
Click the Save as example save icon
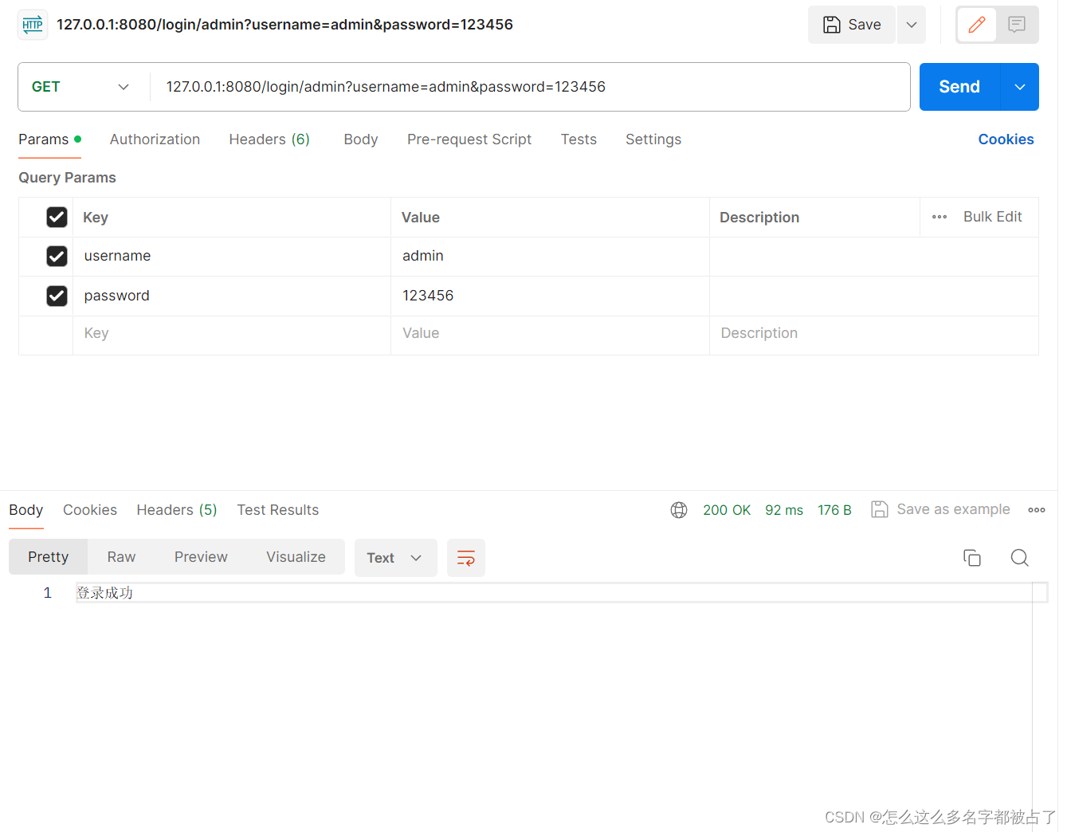pos(880,508)
